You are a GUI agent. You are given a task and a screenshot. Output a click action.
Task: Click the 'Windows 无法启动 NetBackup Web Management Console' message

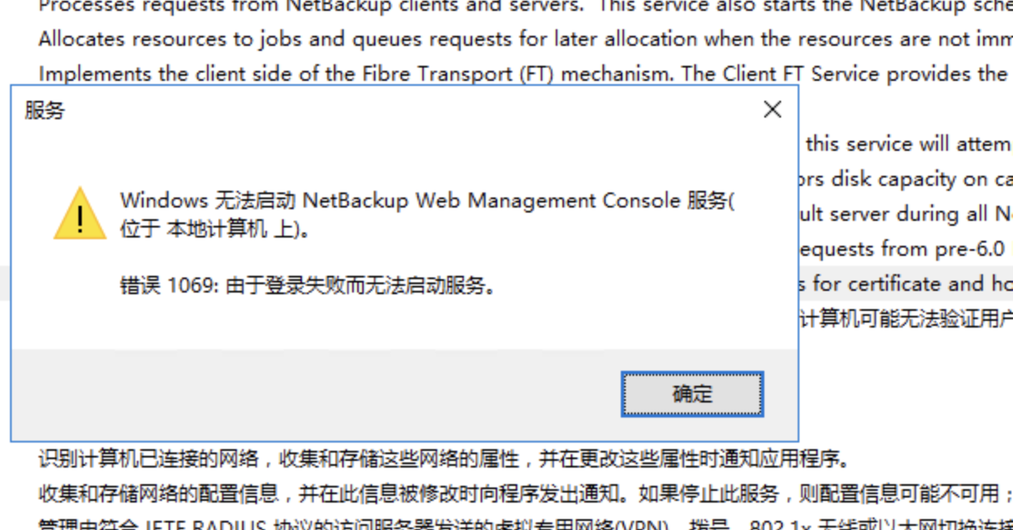pos(427,201)
